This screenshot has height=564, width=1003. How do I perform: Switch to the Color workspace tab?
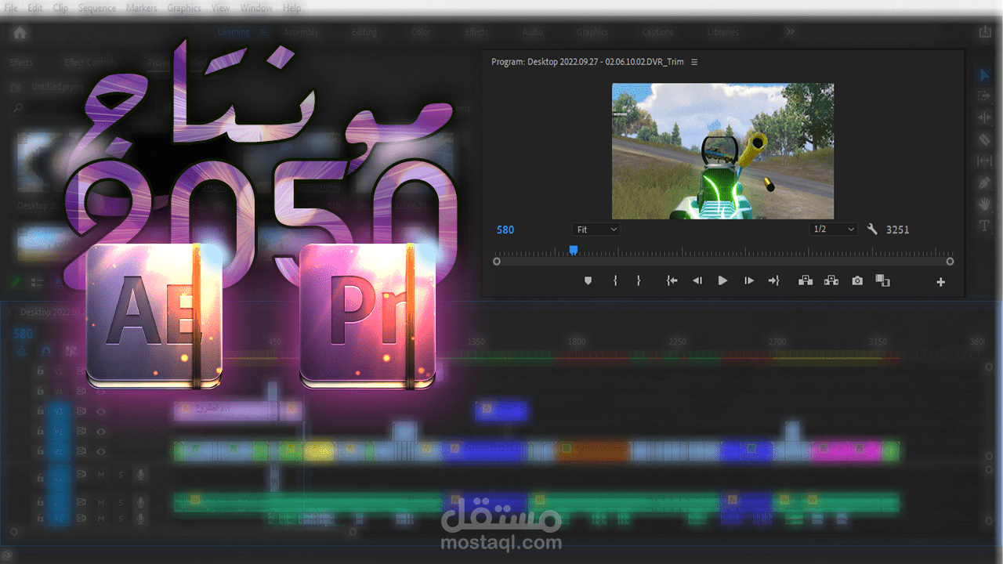pyautogui.click(x=421, y=32)
